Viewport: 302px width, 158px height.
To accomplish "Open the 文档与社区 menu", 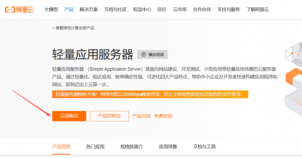I will (x=115, y=10).
